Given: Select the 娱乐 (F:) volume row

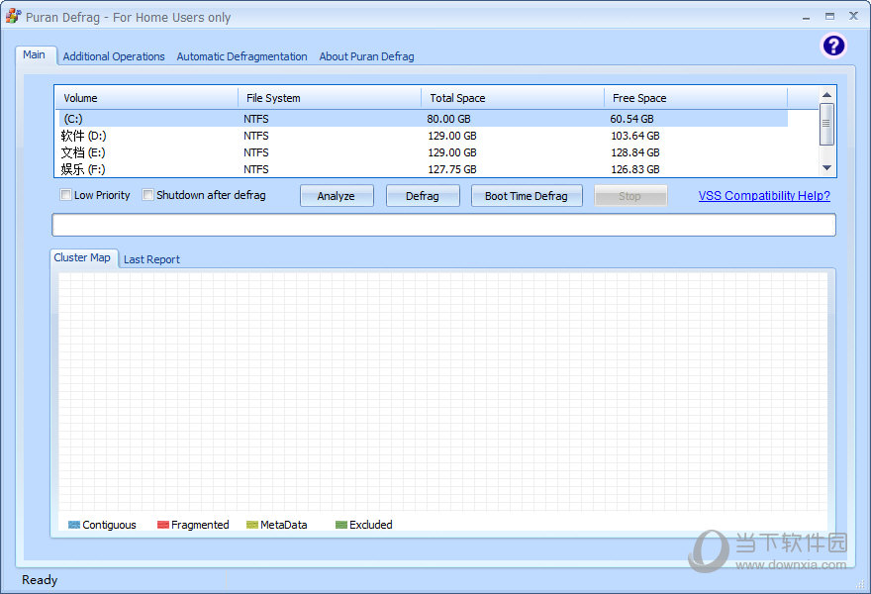Looking at the screenshot, I should [424, 169].
